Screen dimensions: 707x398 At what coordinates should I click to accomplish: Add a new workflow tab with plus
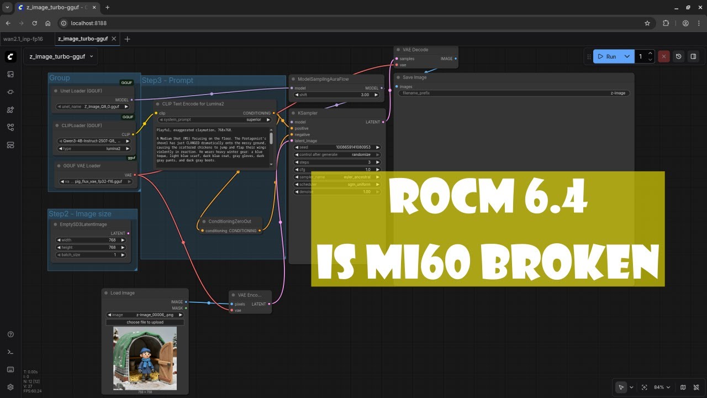click(128, 39)
